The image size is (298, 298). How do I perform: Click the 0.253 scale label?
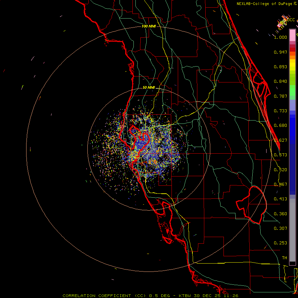click(x=280, y=243)
